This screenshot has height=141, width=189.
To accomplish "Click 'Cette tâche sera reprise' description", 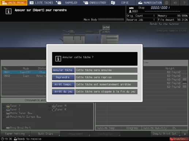I will [x=106, y=77].
